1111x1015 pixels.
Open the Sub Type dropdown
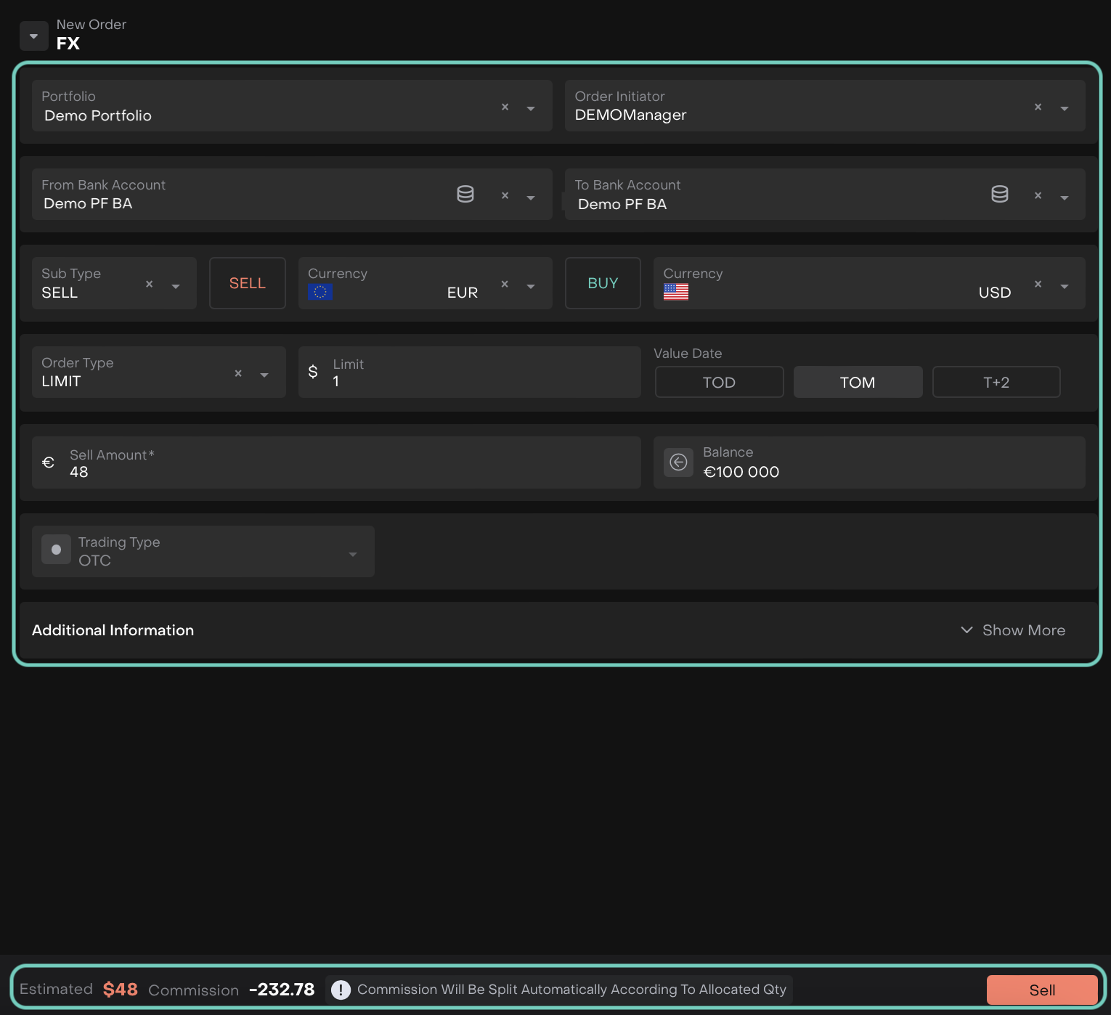176,286
